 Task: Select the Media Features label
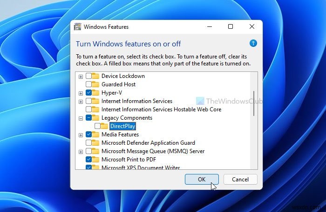(120, 135)
